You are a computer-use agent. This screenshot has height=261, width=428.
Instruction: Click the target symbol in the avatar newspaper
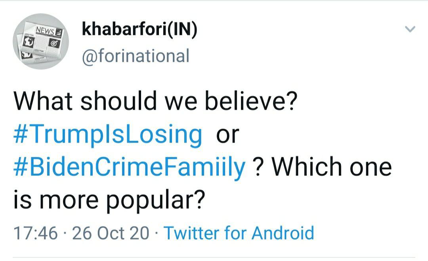53,43
